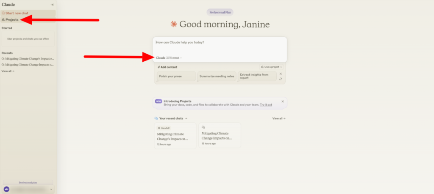
Task: Click the 'Try it out' link in Projects banner
Action: pos(266,104)
